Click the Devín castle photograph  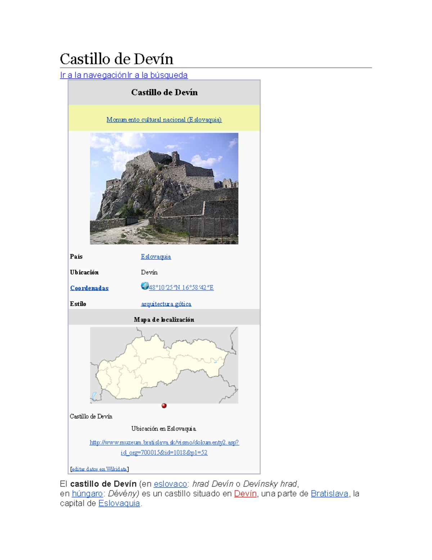(x=164, y=189)
